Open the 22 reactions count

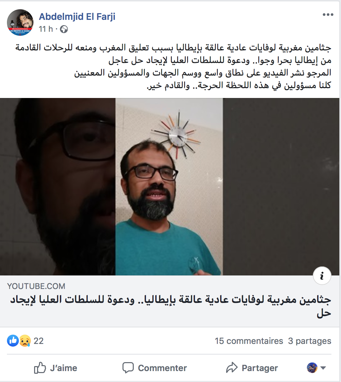[x=38, y=341]
